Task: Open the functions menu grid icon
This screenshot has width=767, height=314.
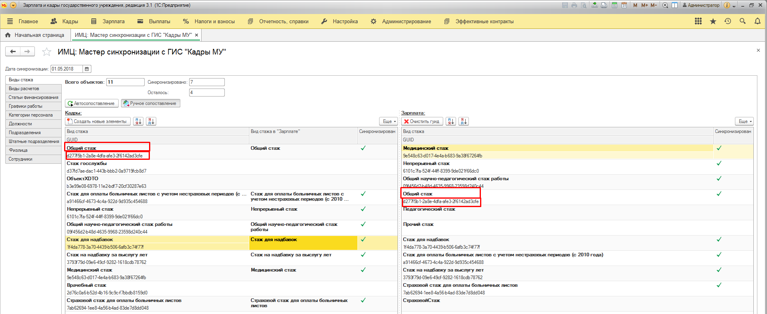Action: [x=698, y=21]
